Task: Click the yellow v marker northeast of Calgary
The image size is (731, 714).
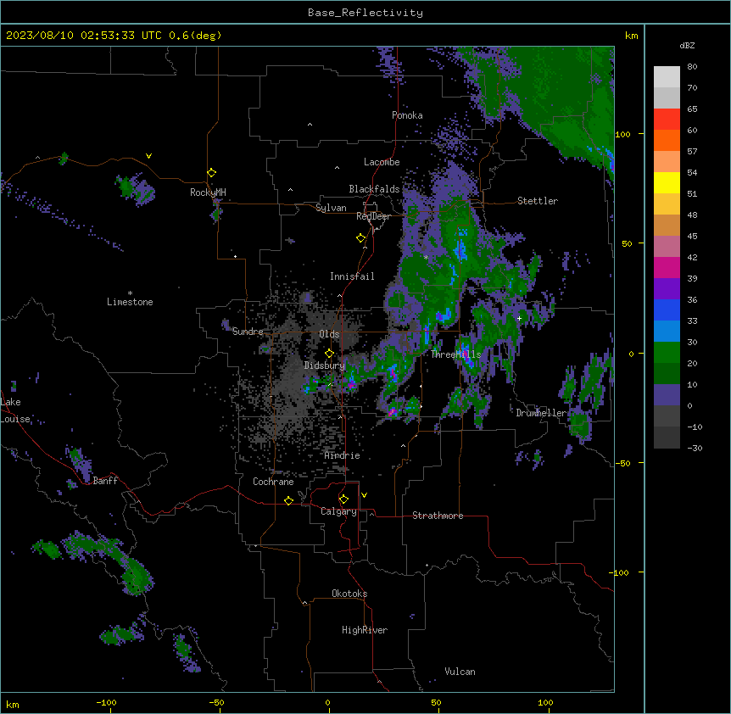Action: (x=364, y=495)
